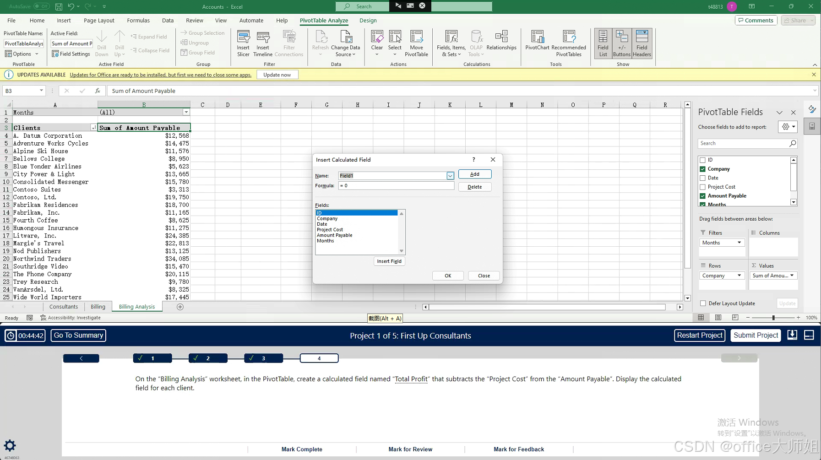Screen dimensions: 821x460
Task: Open the Clients row filter dropdown
Action: coord(93,128)
